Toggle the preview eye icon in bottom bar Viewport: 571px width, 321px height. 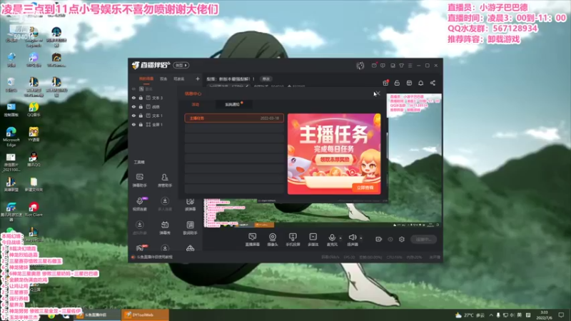click(390, 239)
